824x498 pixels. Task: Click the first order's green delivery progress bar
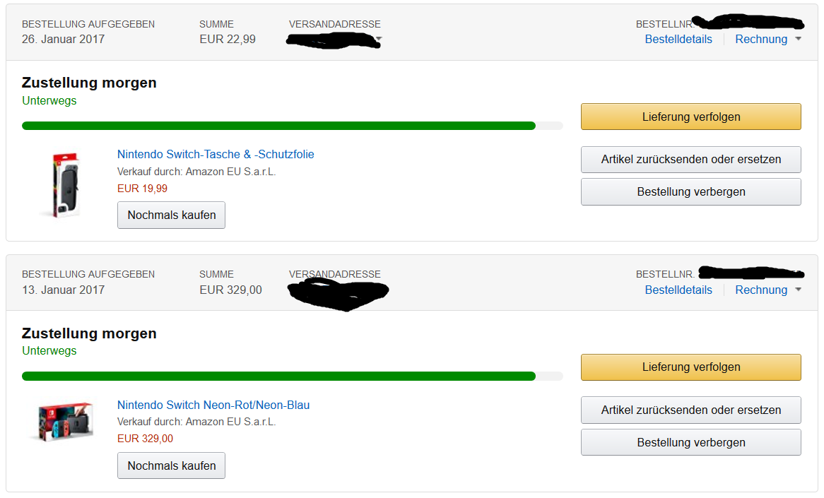(278, 126)
